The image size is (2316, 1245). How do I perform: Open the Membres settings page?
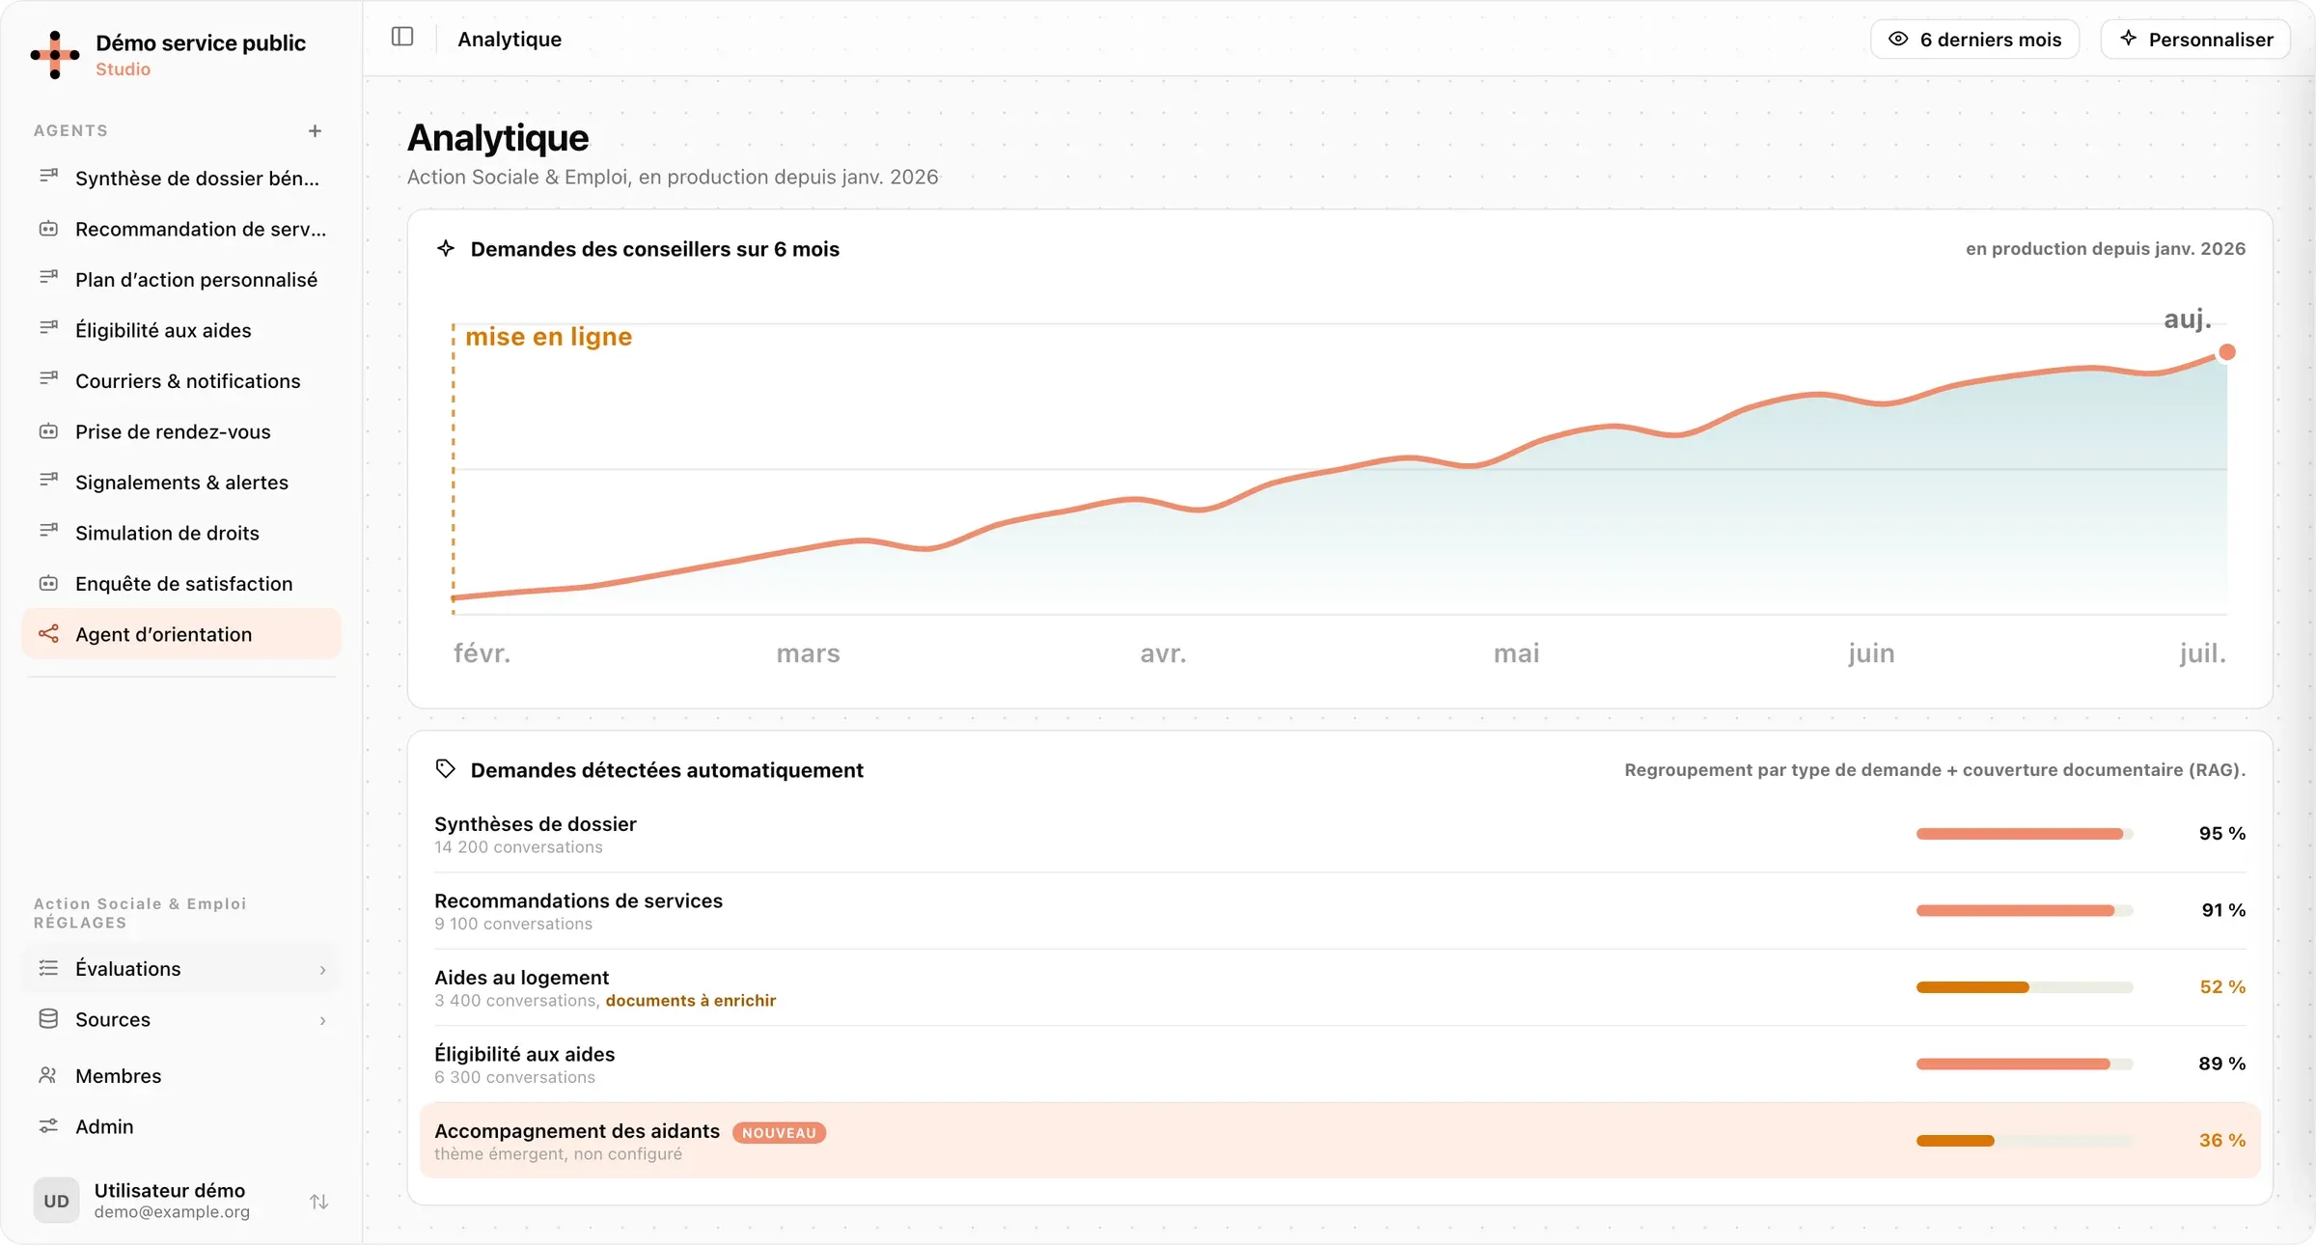[181, 1075]
